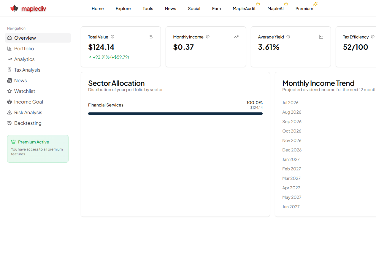Open Tax Analysis from the sidebar

[38, 70]
